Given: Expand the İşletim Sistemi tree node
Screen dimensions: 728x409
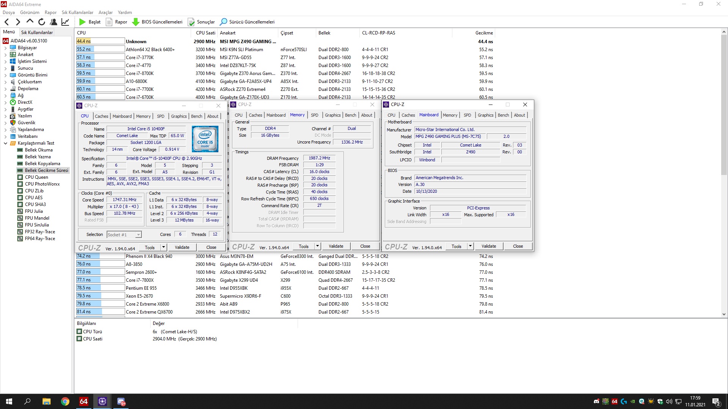Looking at the screenshot, I should [x=5, y=62].
